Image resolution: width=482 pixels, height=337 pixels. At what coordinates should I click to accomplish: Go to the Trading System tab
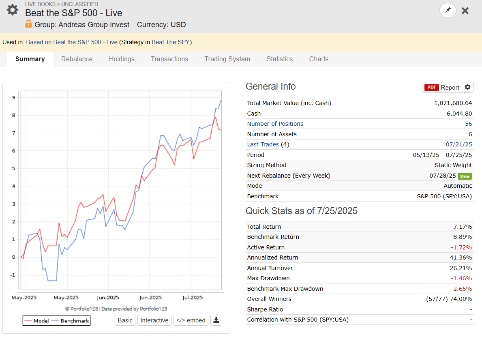tap(227, 59)
